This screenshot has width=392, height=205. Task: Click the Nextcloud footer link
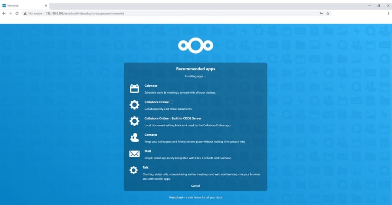[x=176, y=197]
